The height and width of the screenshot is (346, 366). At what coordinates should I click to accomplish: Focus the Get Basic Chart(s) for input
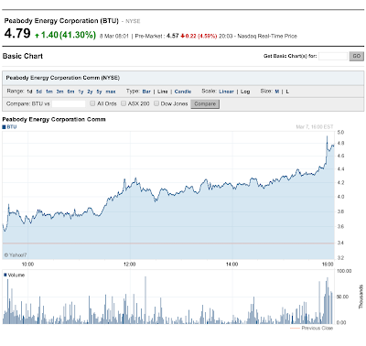click(333, 56)
